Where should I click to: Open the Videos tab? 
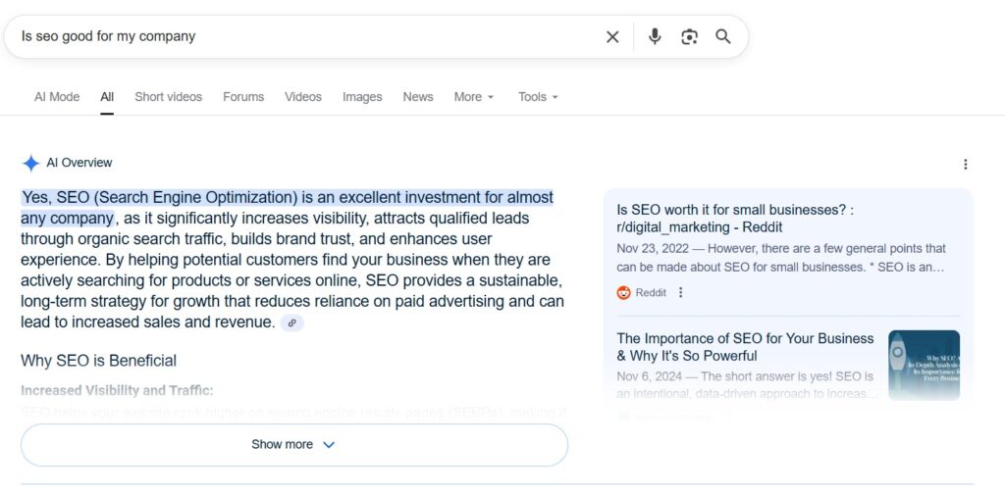303,97
